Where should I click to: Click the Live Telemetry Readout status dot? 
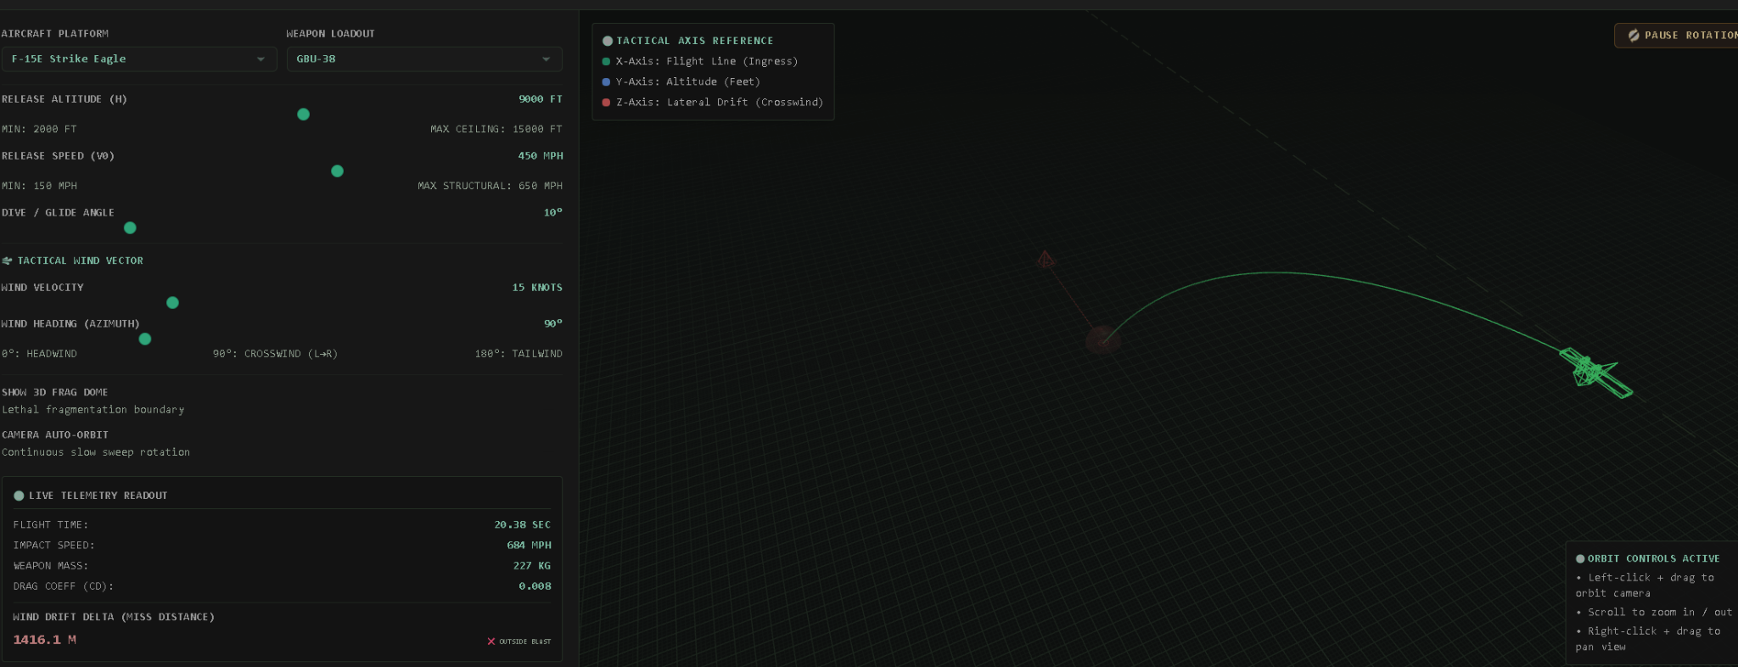coord(19,496)
